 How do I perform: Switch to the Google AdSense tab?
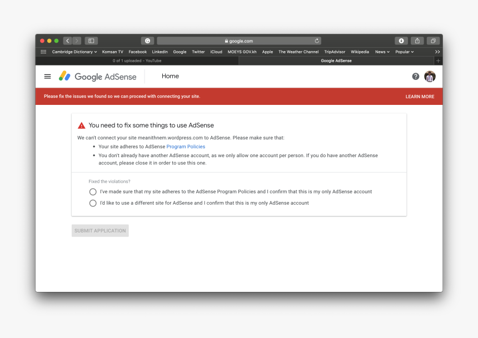click(x=336, y=60)
